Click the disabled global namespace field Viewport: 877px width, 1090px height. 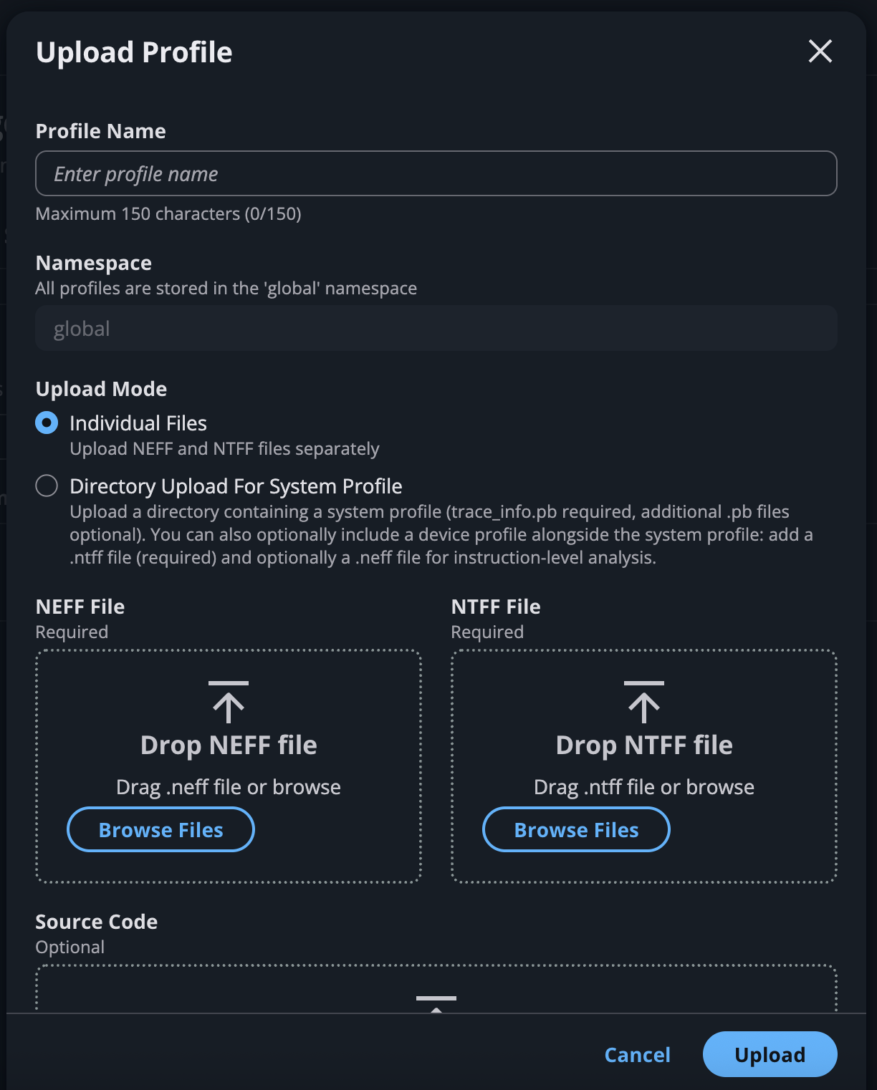point(436,328)
